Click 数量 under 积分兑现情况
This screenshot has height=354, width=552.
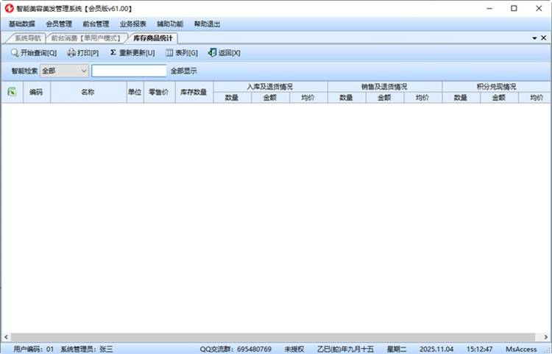(461, 97)
